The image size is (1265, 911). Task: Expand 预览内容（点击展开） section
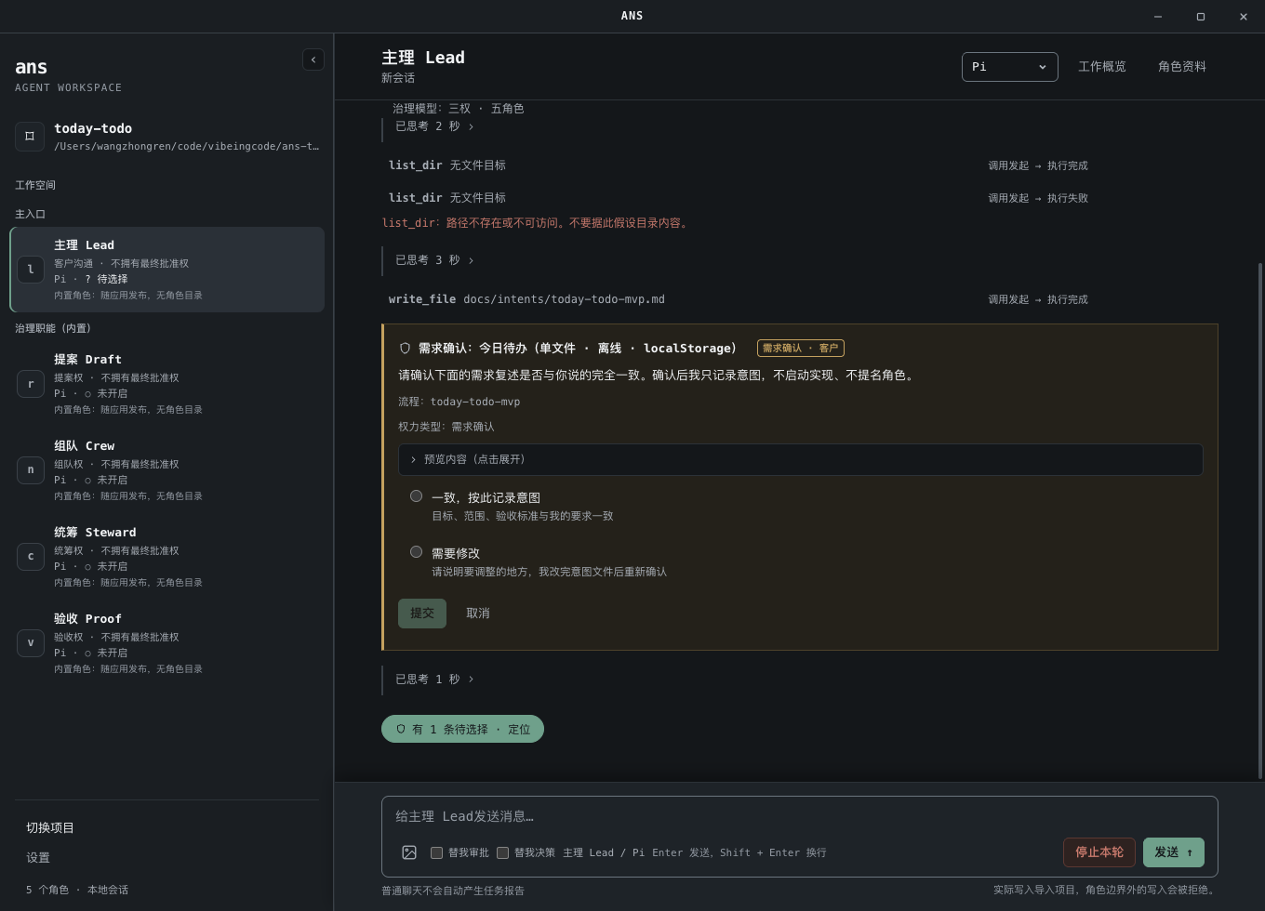(801, 459)
